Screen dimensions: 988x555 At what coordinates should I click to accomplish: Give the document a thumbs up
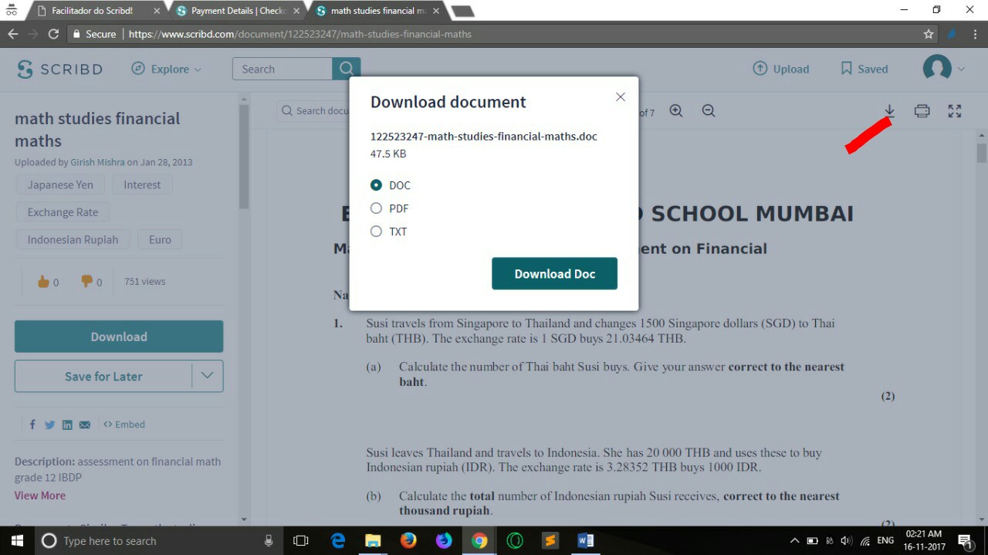[42, 281]
